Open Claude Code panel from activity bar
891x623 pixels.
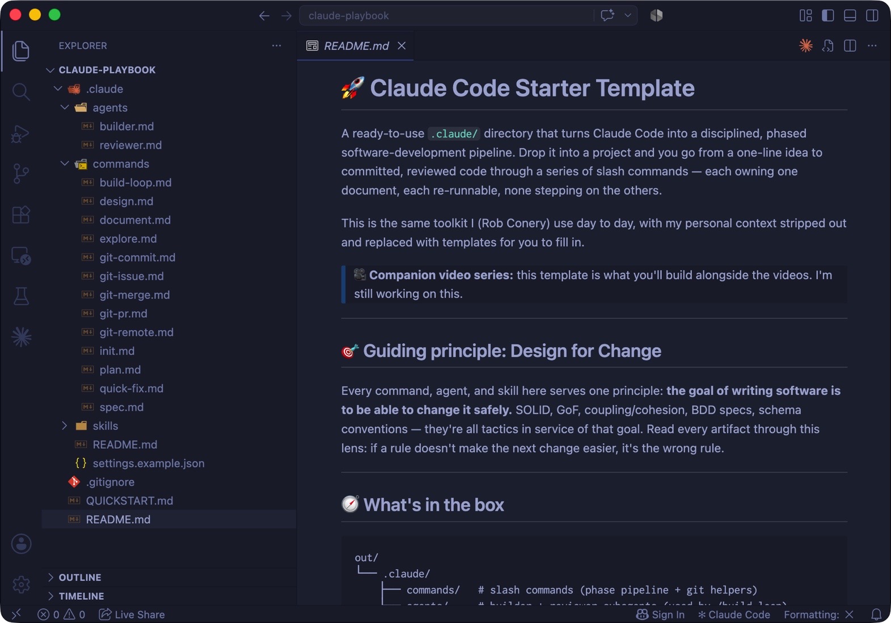(21, 337)
